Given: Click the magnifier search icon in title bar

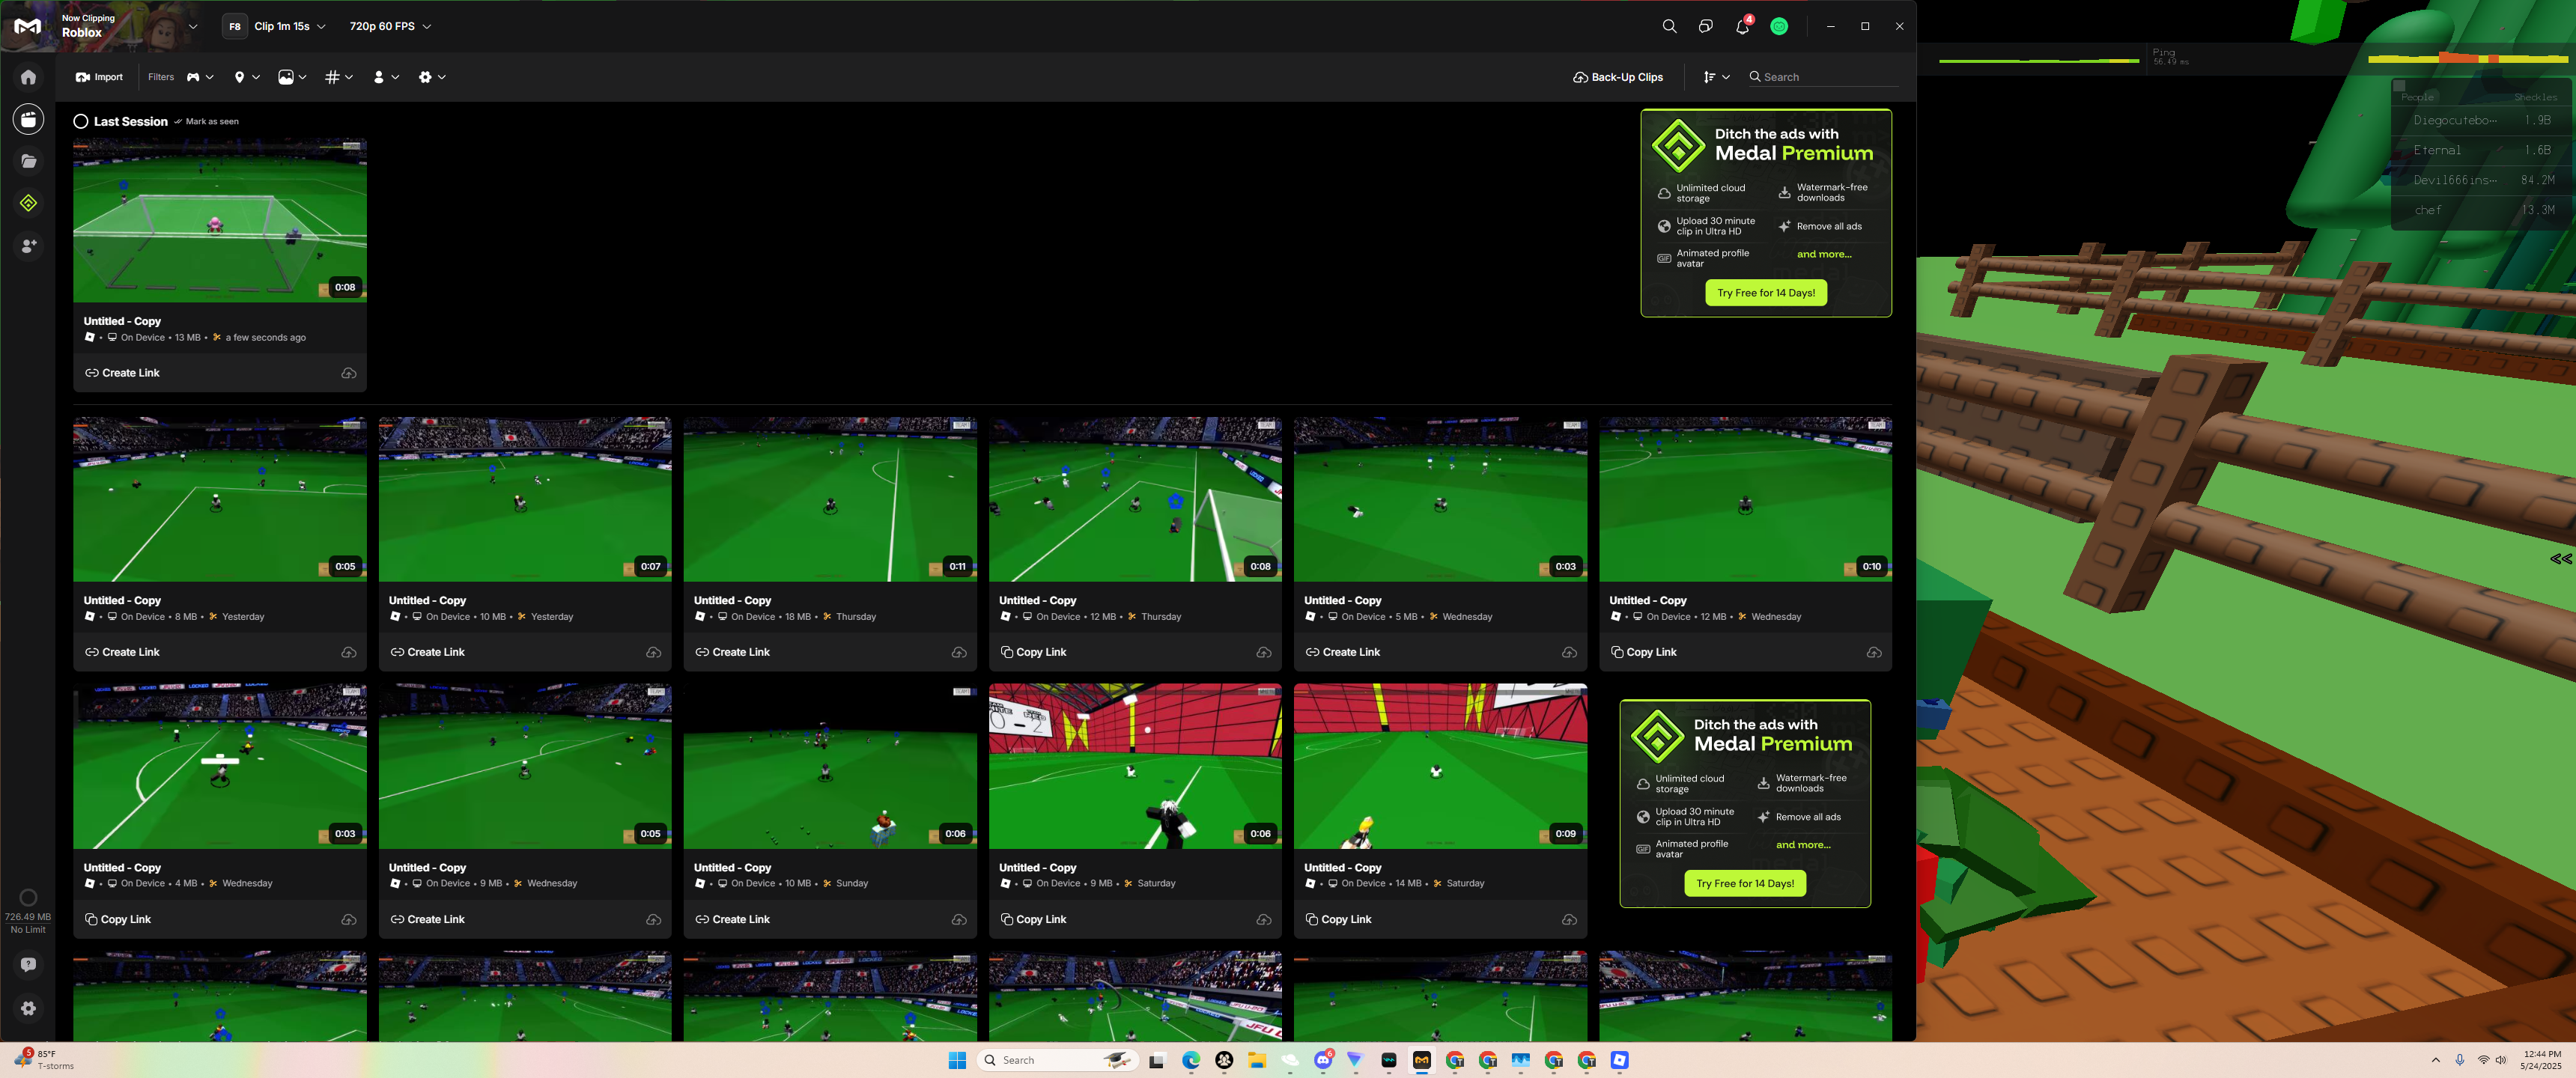Looking at the screenshot, I should click(1669, 27).
